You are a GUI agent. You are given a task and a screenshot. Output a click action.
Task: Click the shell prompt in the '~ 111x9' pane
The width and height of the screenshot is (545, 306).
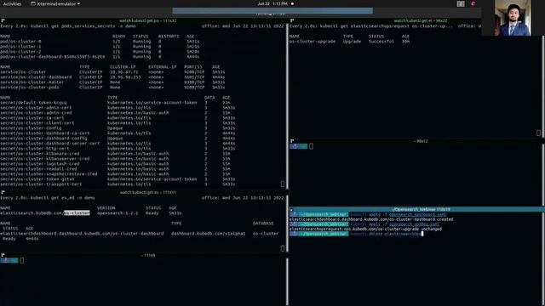click(x=9, y=260)
